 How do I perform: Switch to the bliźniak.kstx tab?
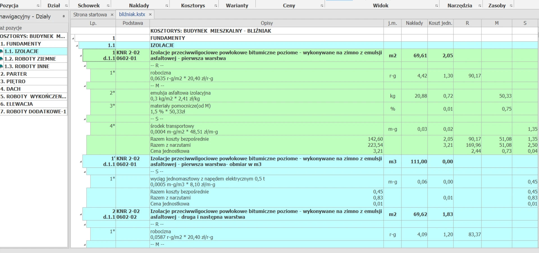[x=132, y=14]
